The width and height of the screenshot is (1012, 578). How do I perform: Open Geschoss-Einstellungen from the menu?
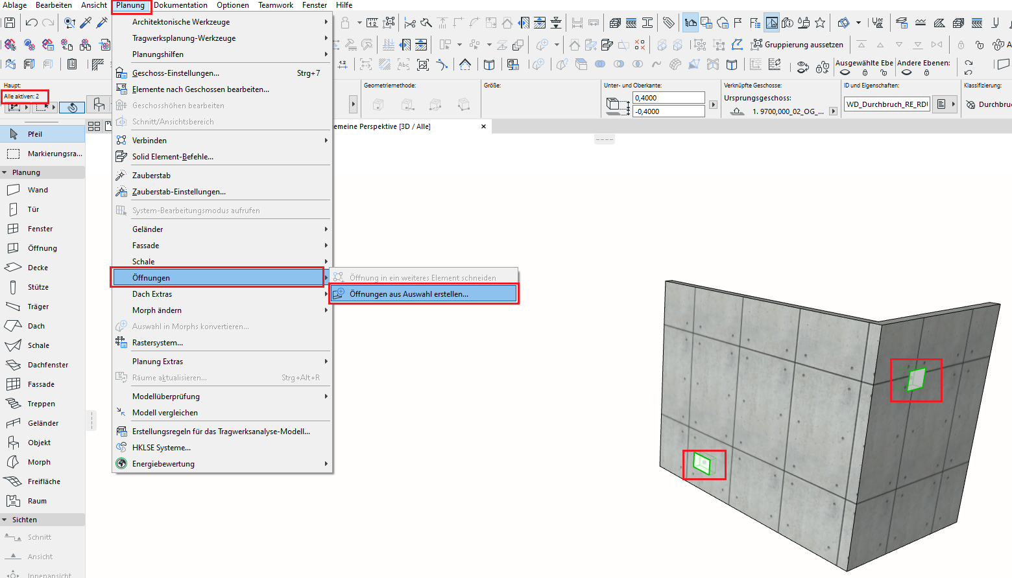175,73
